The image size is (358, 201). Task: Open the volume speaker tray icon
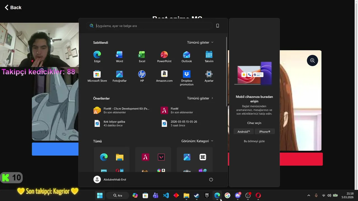(329, 195)
